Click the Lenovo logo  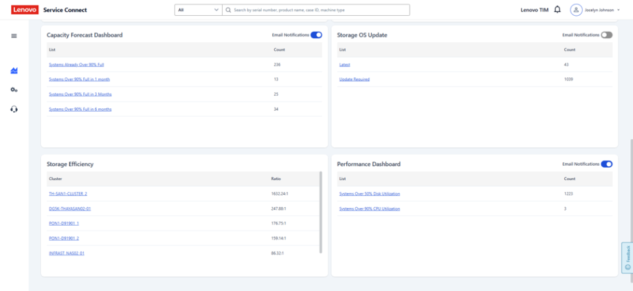tap(24, 10)
